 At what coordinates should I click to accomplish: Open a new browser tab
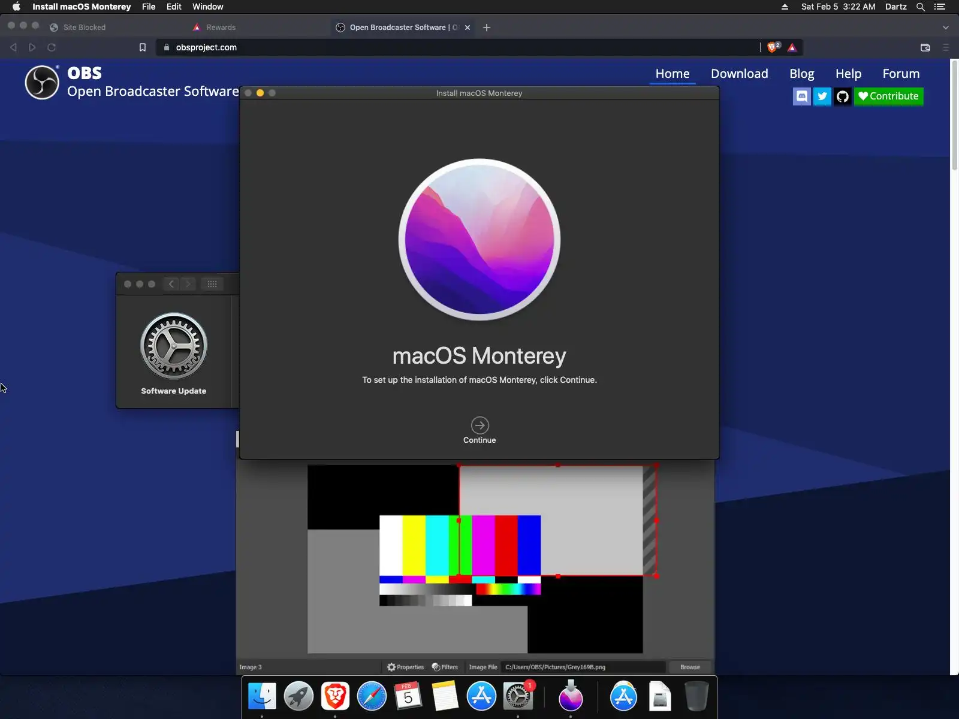(x=487, y=28)
